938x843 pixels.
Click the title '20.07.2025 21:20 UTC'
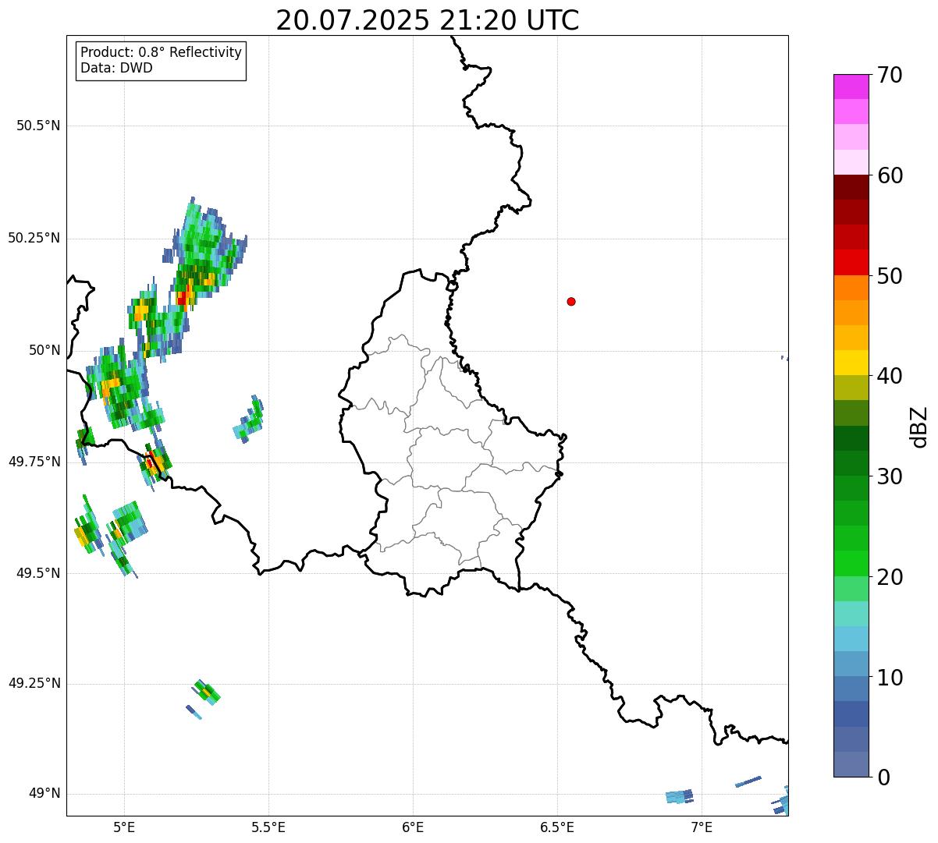(428, 19)
